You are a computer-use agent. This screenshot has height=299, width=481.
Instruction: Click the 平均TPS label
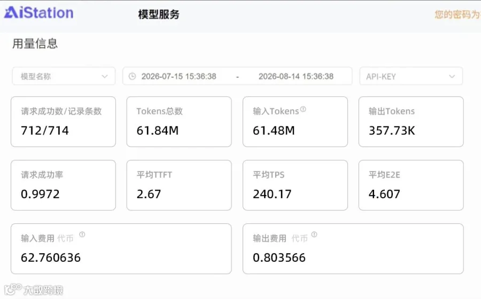[x=268, y=175]
